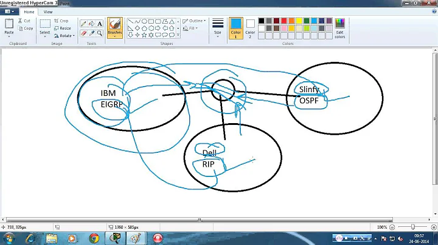Switch to the Home ribbon tab

(x=29, y=12)
